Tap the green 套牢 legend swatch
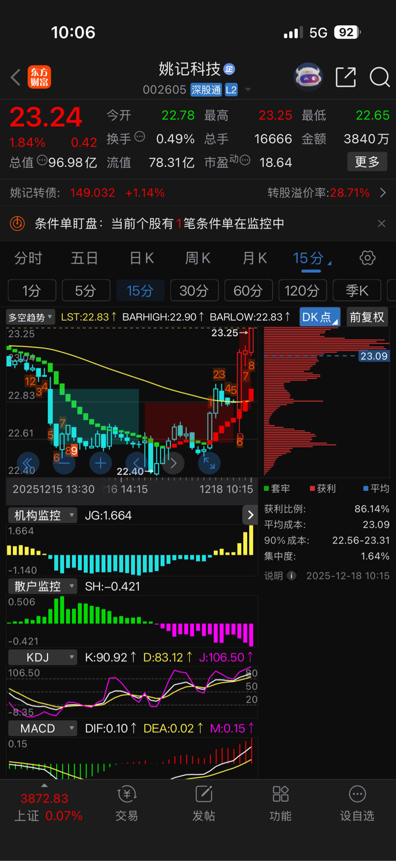The width and height of the screenshot is (396, 861). coord(267,488)
